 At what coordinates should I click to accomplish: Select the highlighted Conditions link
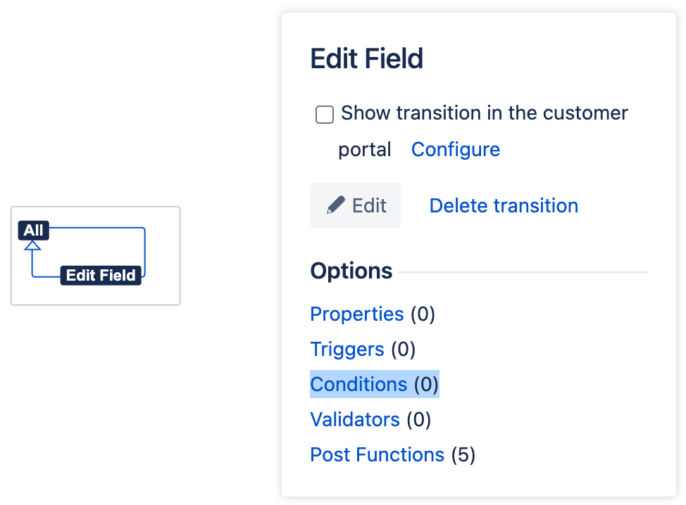click(x=358, y=385)
